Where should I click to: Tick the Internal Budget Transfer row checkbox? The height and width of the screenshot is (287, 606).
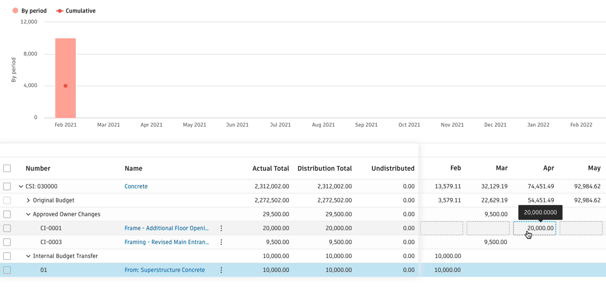[7, 256]
